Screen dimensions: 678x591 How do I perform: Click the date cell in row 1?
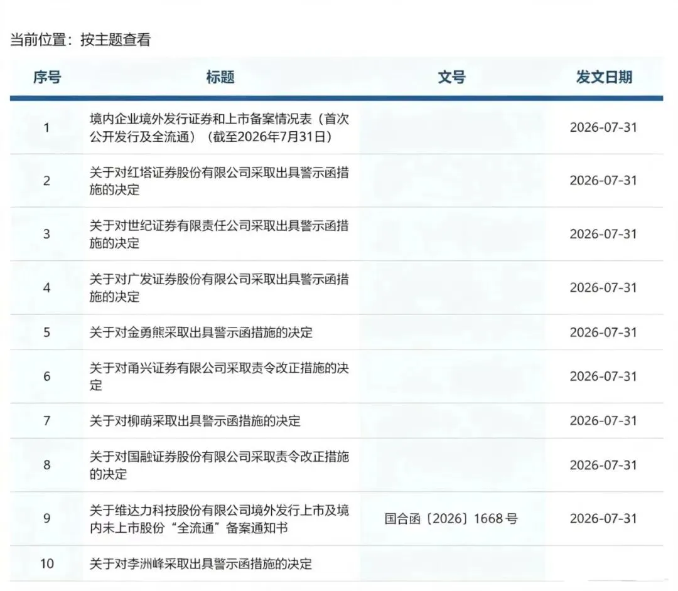tap(604, 127)
